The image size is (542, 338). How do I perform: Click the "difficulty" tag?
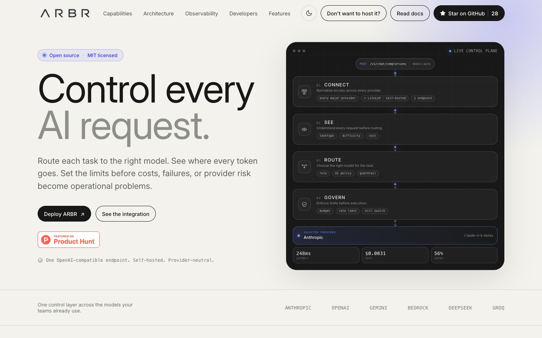351,136
